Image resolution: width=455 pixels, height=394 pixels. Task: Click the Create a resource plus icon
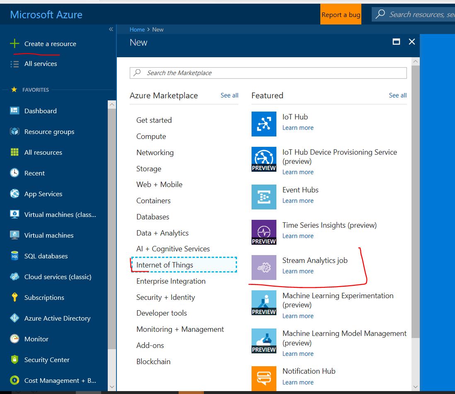[15, 44]
